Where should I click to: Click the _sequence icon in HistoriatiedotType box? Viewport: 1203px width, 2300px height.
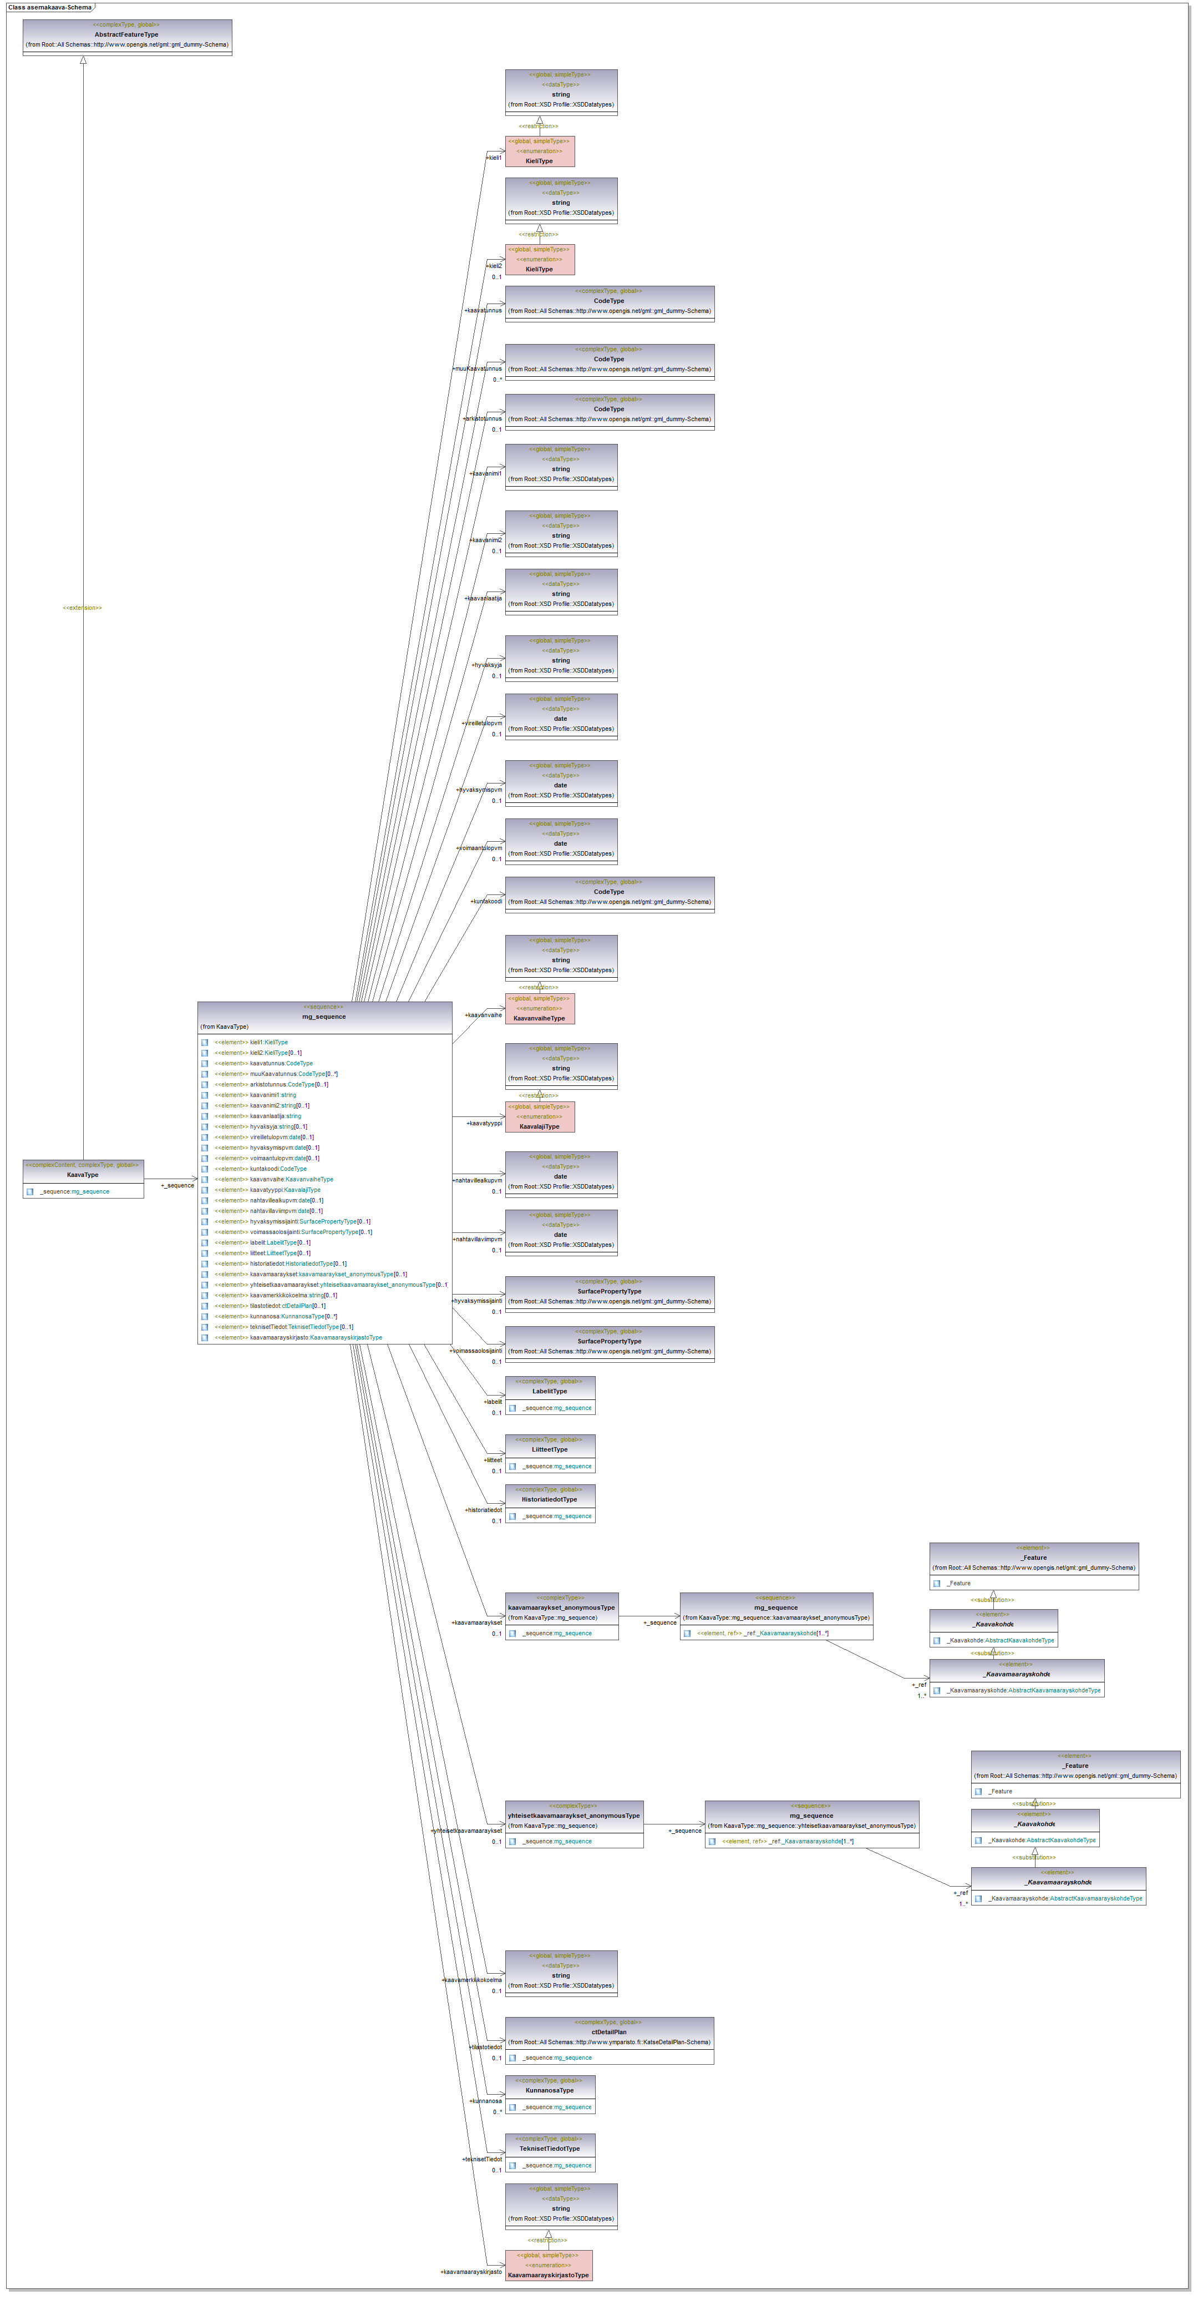point(512,1516)
